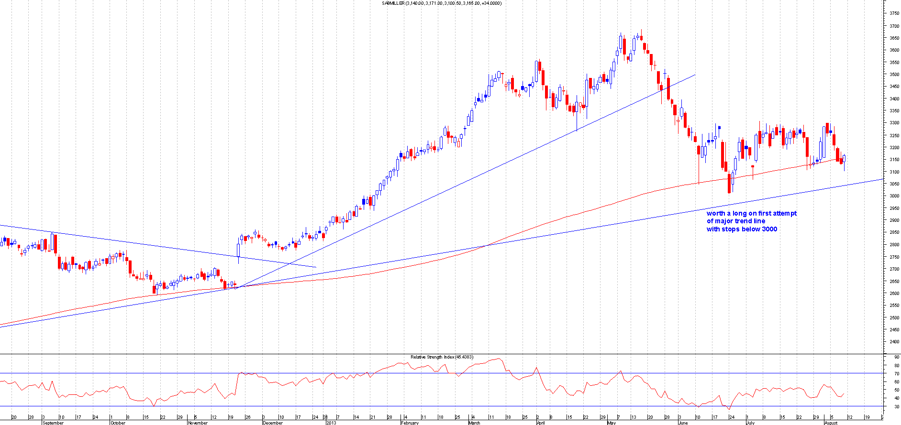Click the SABMILLER chart title text
Viewport: 901px width, 425px height.
coord(441,3)
